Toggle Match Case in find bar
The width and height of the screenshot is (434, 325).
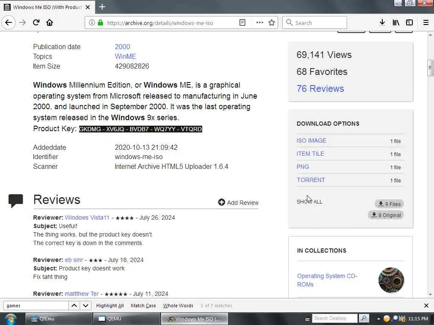(143, 306)
